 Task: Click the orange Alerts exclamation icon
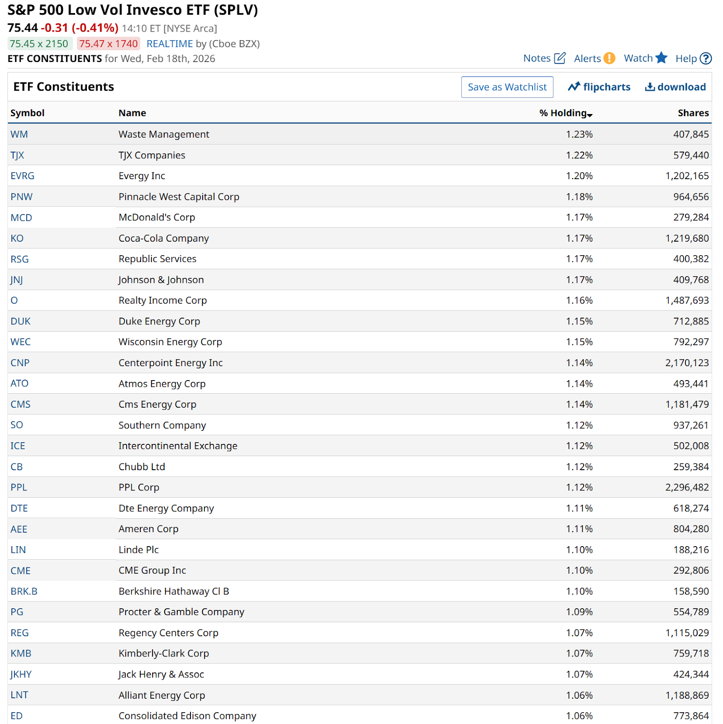click(609, 58)
